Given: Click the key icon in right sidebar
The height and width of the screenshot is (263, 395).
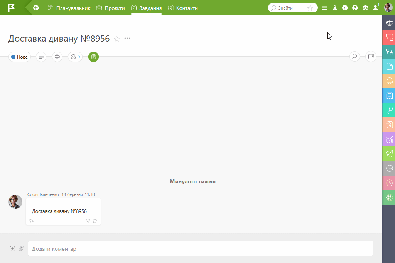Looking at the screenshot, I should point(389,110).
